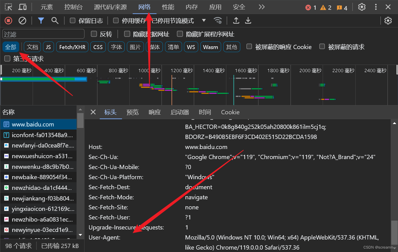Screen dimensions: 398x252
Task: Click the 名称 column header
Action: click(38, 112)
